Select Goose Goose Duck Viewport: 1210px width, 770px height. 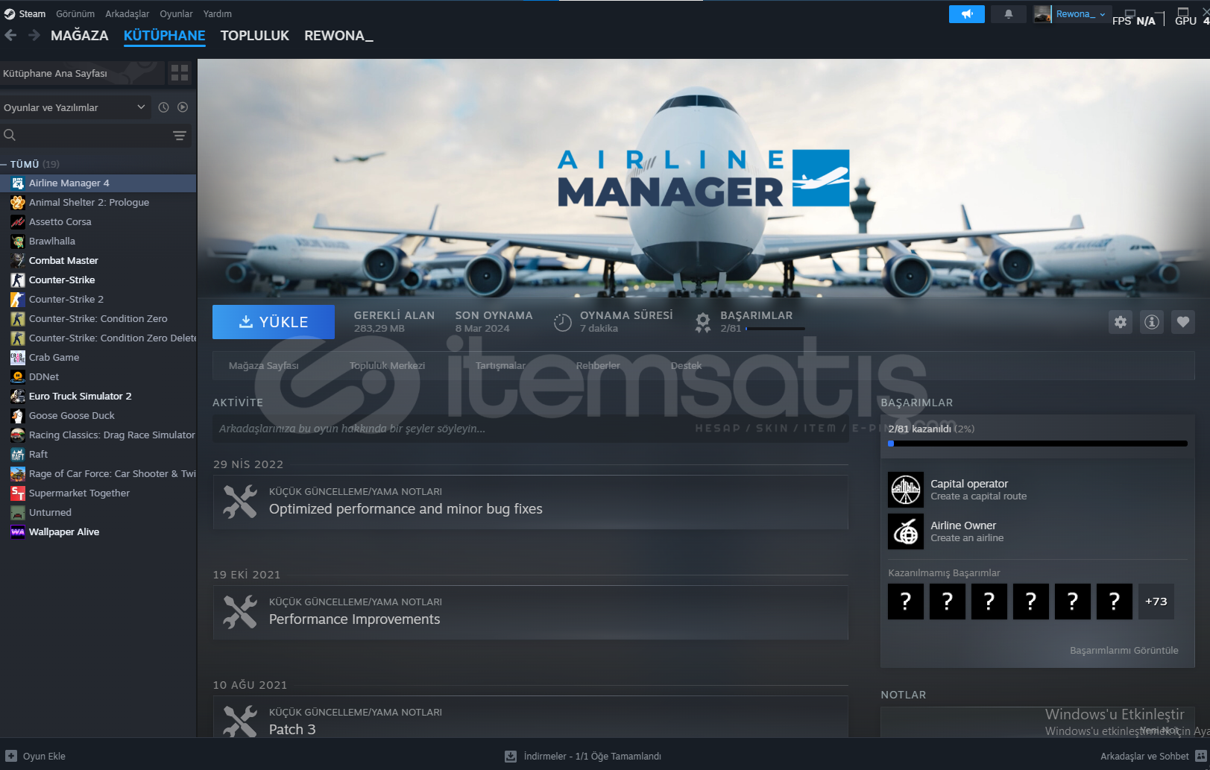tap(98, 415)
